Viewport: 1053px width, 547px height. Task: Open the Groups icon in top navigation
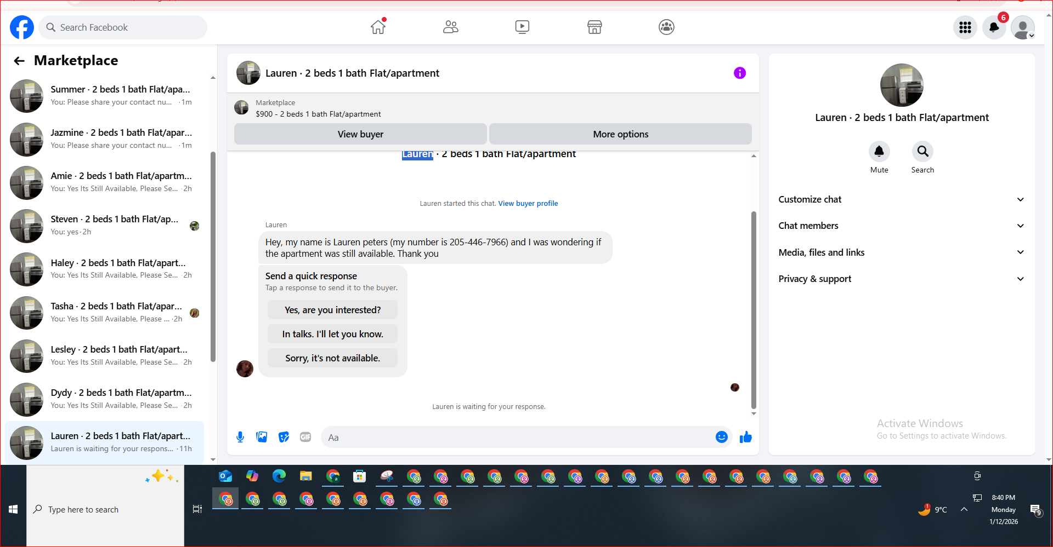(x=666, y=27)
